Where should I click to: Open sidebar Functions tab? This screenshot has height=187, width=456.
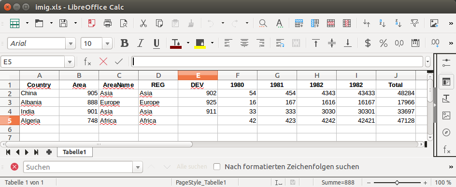446,149
